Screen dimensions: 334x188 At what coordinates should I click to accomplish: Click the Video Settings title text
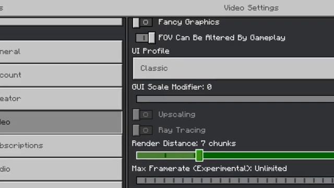(251, 8)
